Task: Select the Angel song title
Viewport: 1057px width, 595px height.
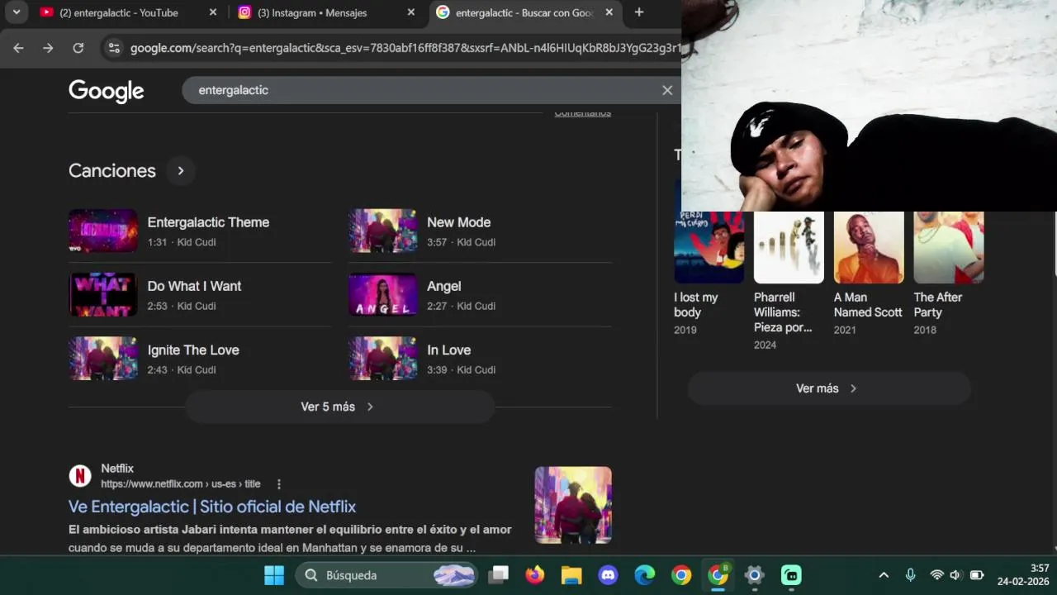Action: pos(443,286)
